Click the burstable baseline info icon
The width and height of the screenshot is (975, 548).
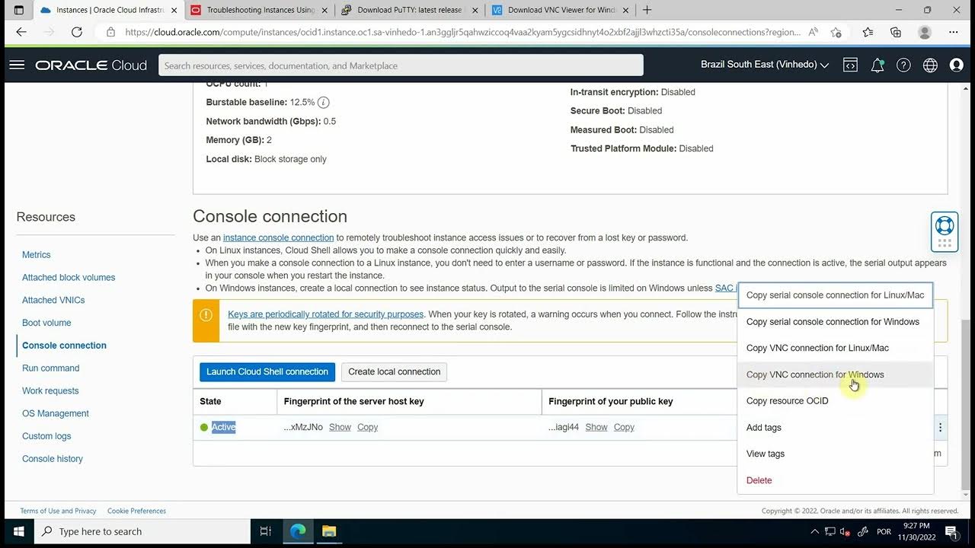pos(323,102)
